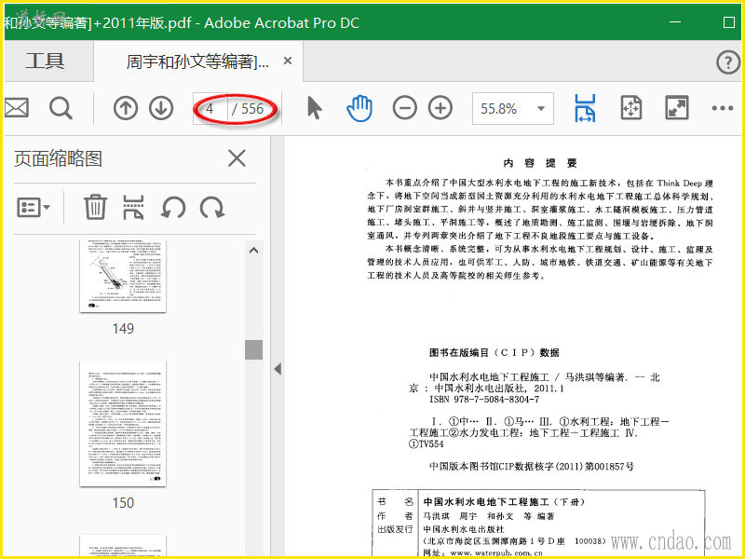Rotate pages counterclockwise
The image size is (745, 559).
tap(173, 208)
